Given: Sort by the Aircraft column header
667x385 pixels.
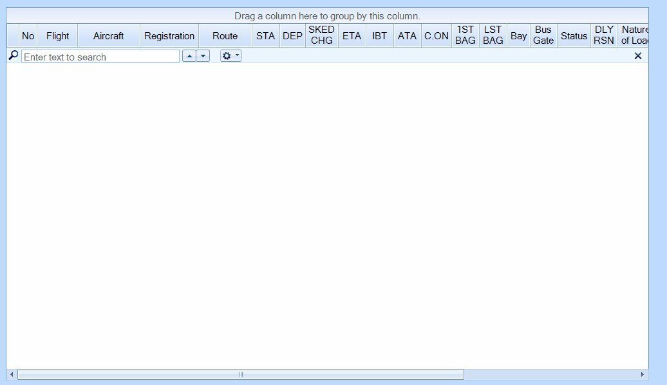Looking at the screenshot, I should pos(108,36).
